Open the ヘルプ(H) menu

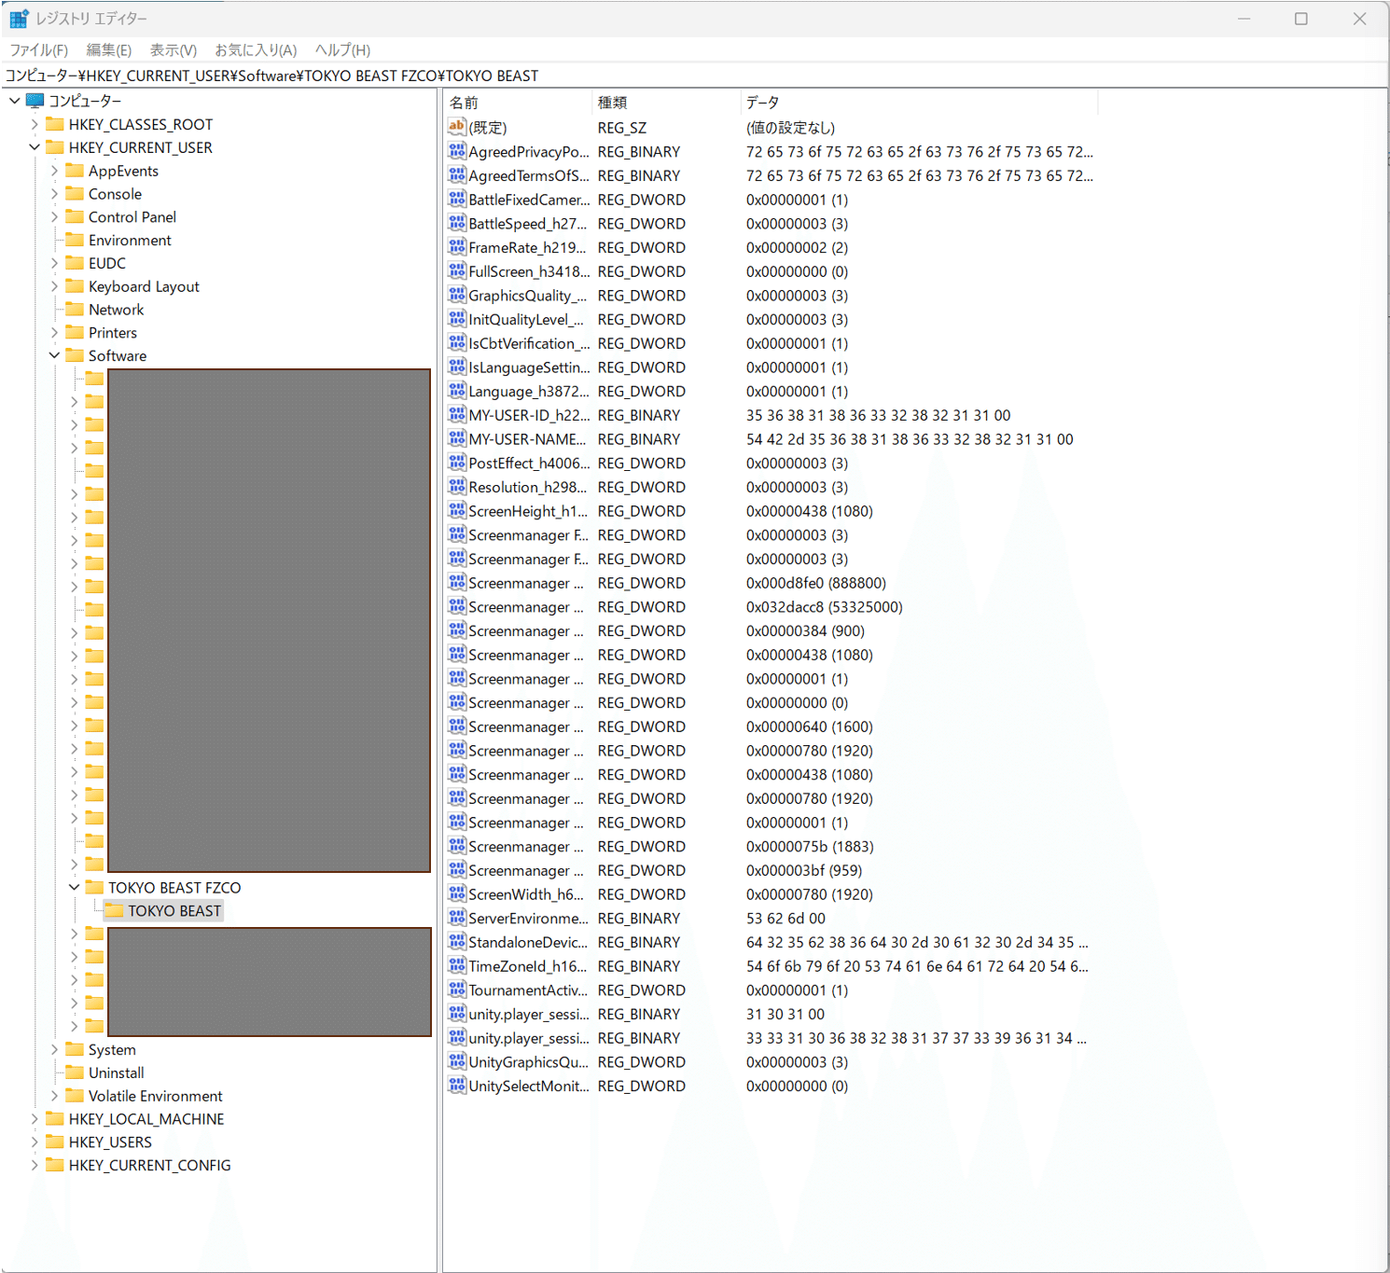342,49
